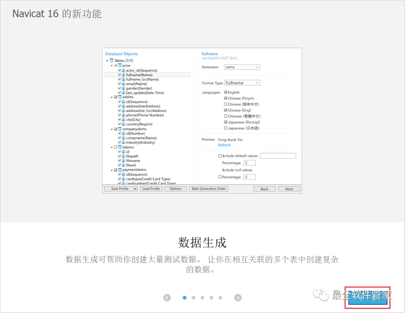
Task: Click the blue button beneath the watermark
Action: click(x=367, y=298)
